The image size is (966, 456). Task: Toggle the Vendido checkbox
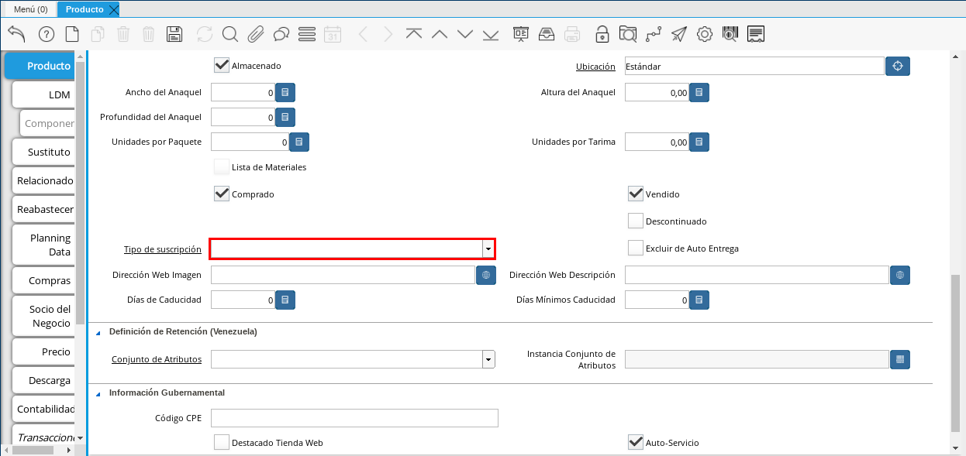[x=636, y=194]
